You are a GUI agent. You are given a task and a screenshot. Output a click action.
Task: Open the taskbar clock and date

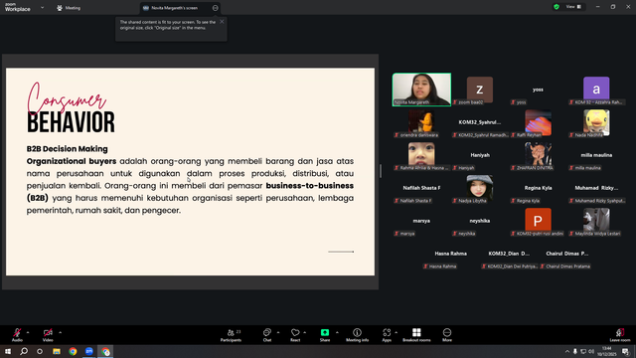[x=607, y=351]
